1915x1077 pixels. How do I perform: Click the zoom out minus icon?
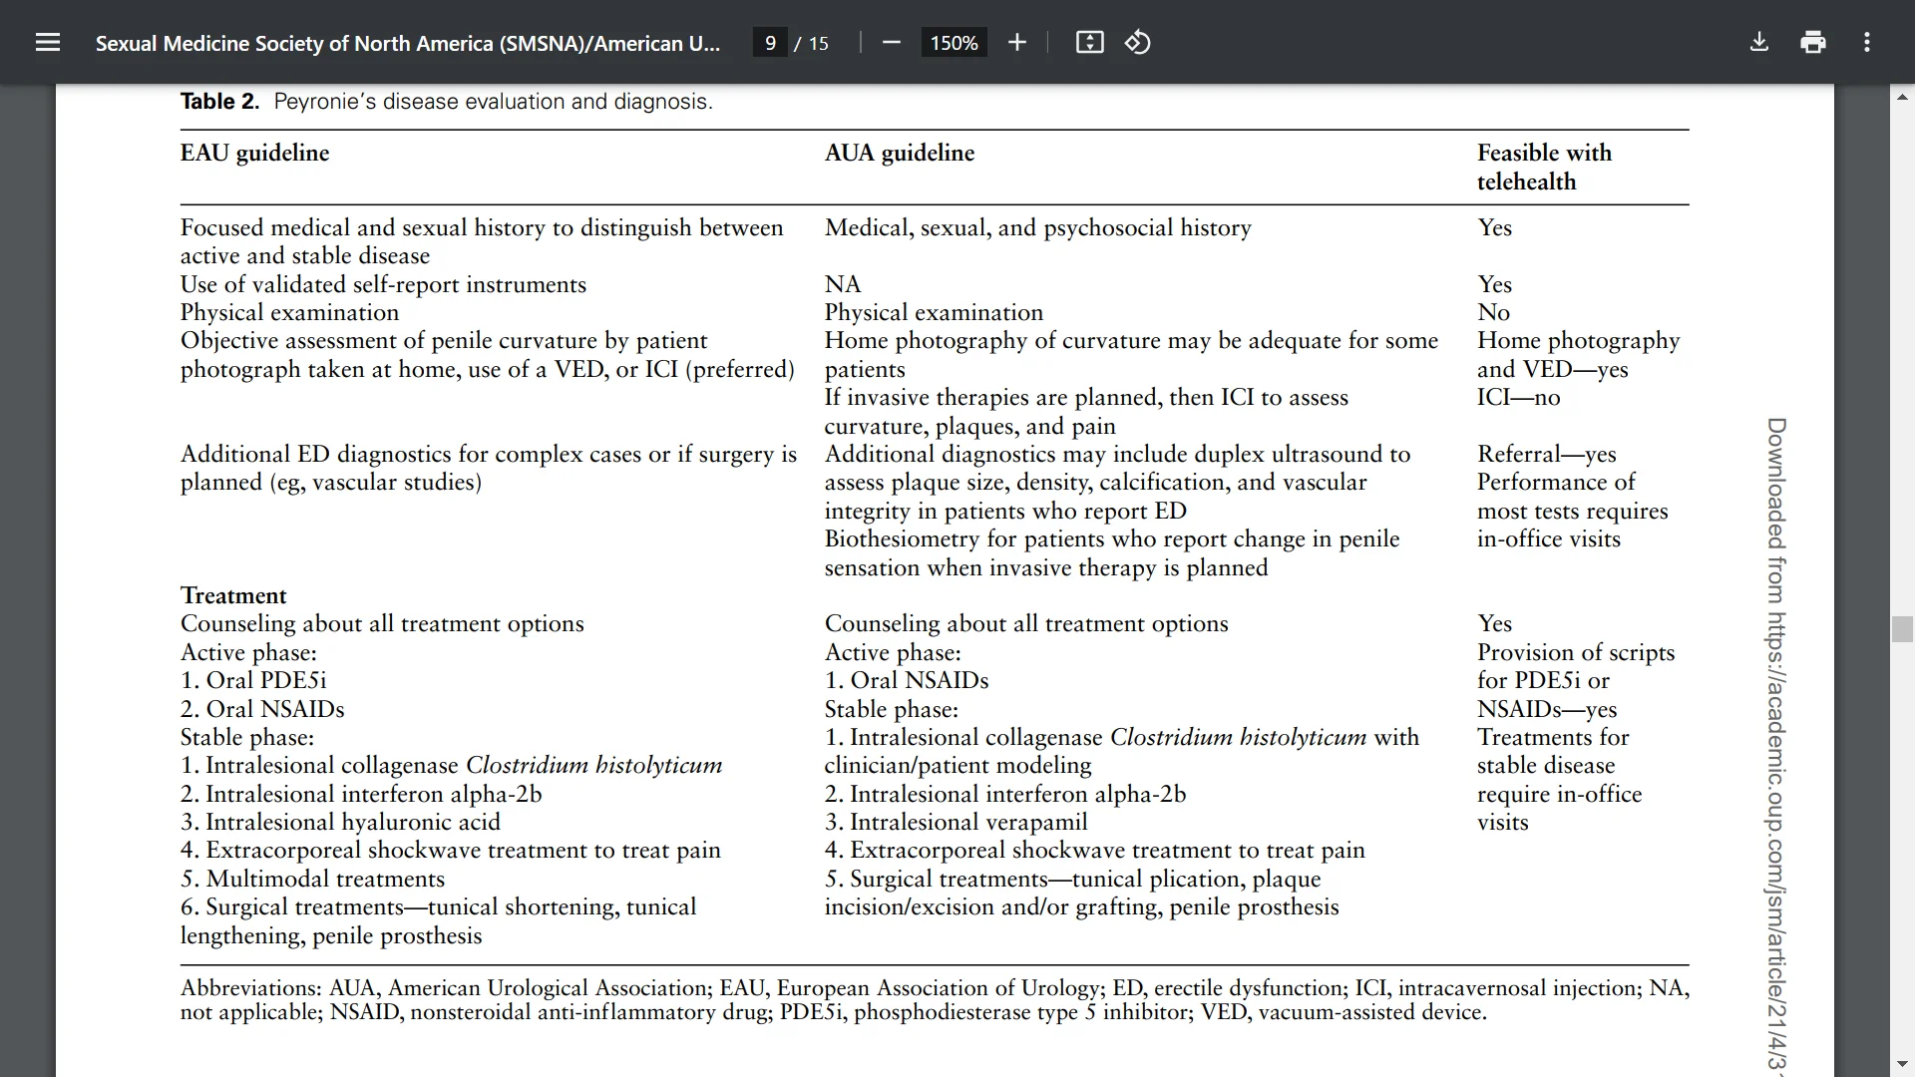pyautogui.click(x=892, y=43)
